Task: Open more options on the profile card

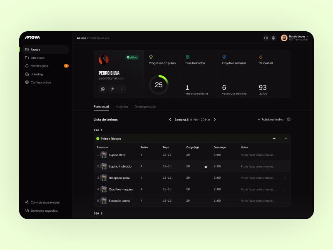Action: pos(122,89)
